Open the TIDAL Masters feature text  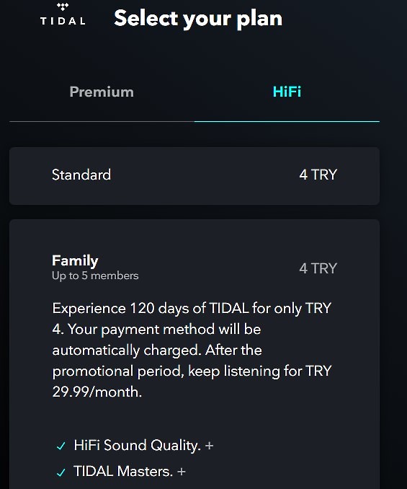(x=123, y=471)
